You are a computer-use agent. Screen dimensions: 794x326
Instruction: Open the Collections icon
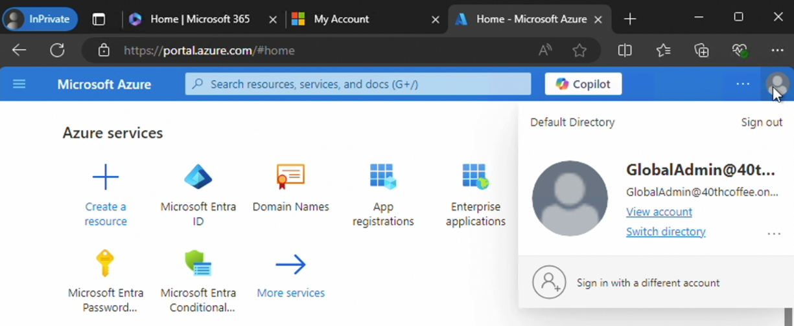701,50
